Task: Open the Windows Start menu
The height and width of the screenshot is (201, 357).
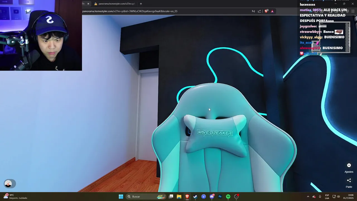Action: point(121,197)
